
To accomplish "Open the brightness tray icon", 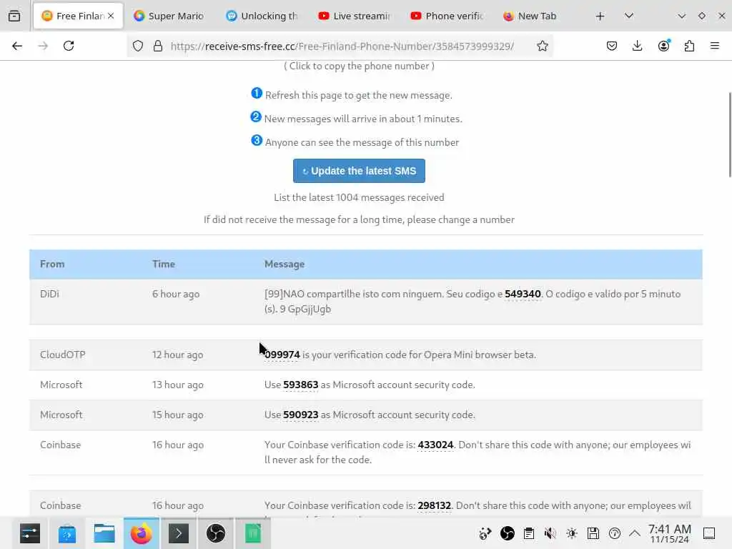I will (x=571, y=533).
